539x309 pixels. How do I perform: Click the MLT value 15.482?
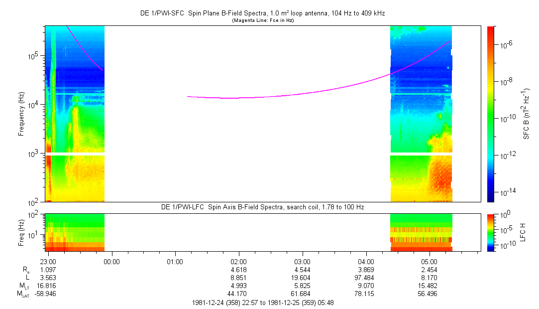click(430, 286)
